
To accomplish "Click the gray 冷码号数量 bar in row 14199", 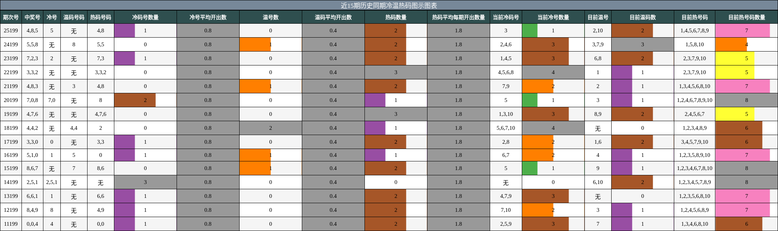I will pyautogui.click(x=145, y=182).
